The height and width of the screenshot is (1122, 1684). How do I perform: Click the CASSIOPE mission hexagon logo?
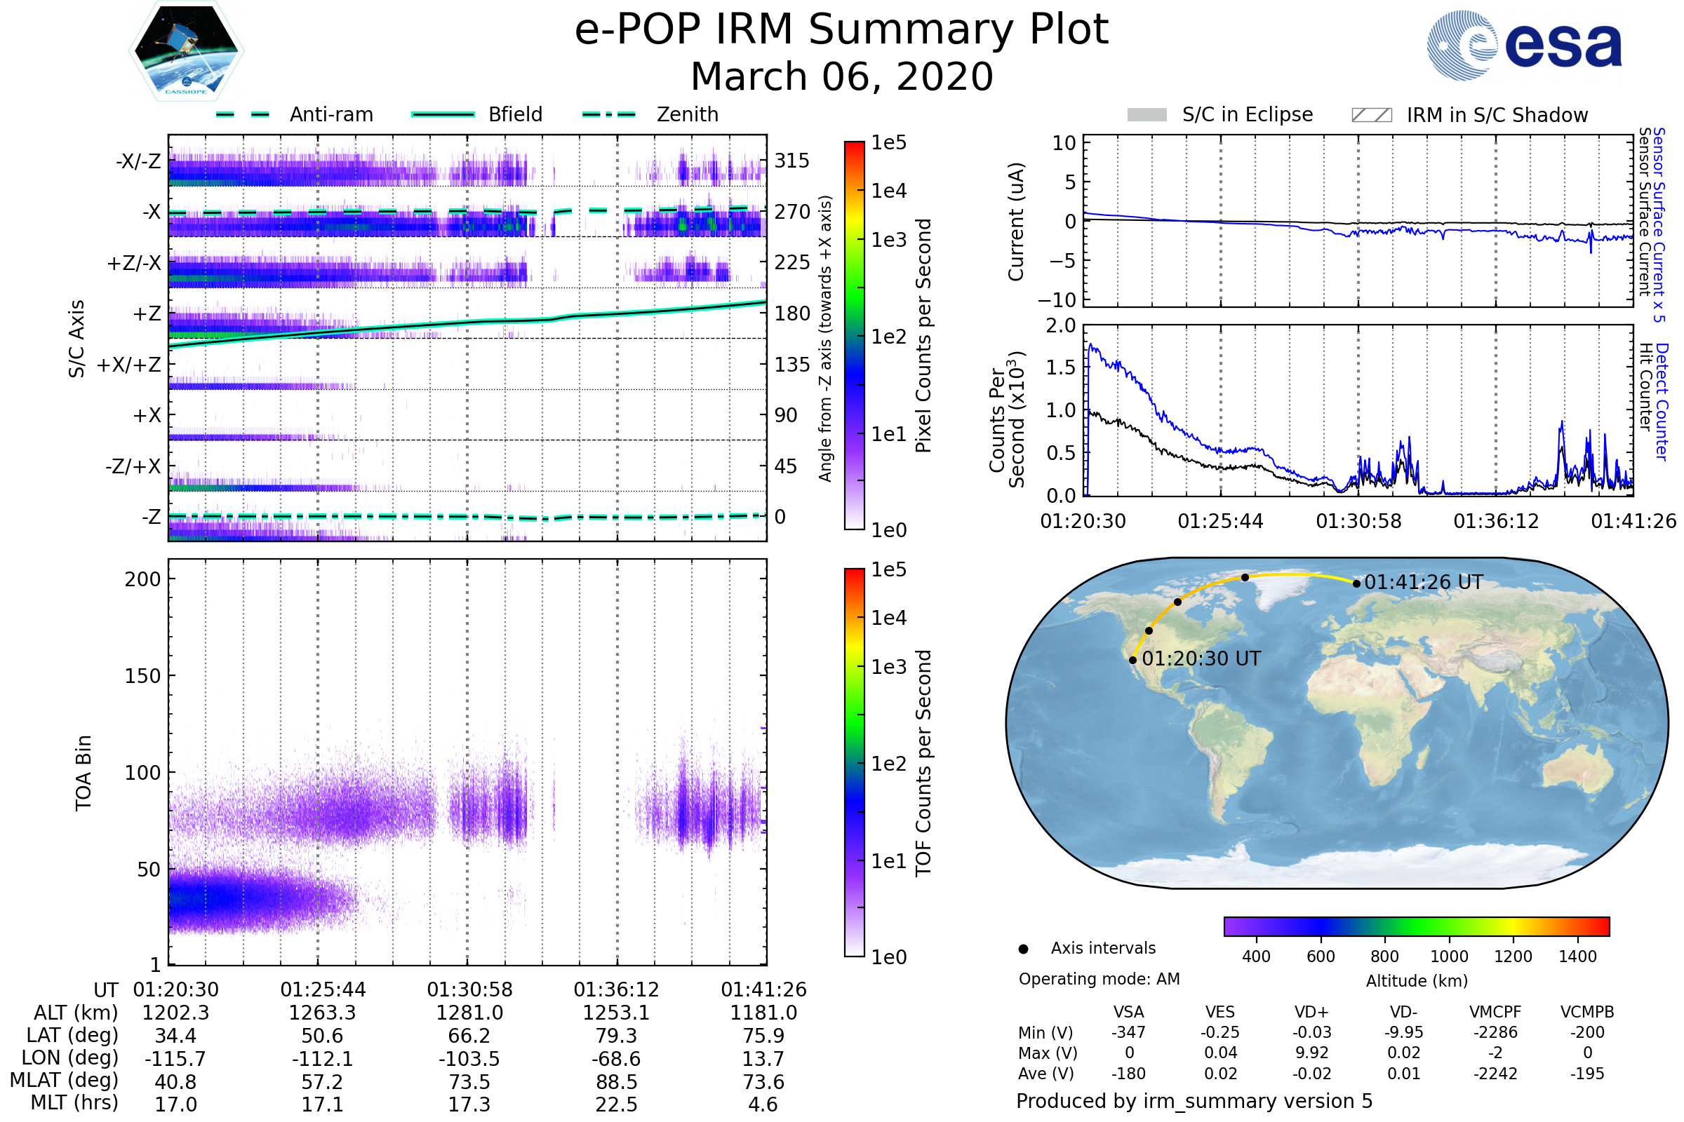[x=186, y=51]
